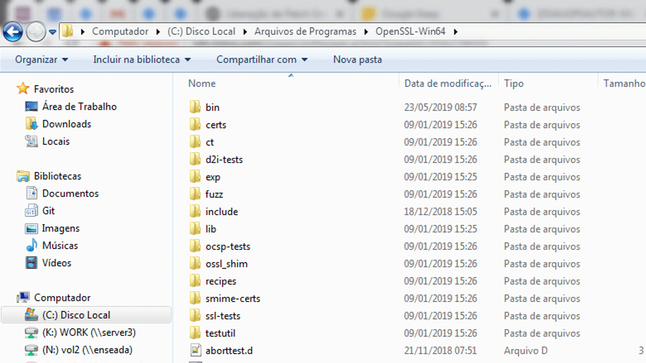Select the lib folder name

211,229
